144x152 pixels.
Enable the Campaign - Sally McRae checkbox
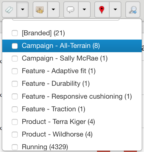point(15,59)
